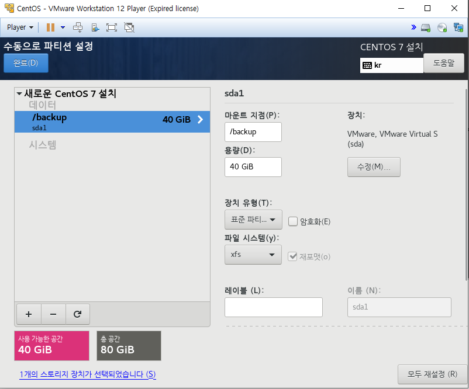Click the 사용 가능한 공간 40 GiB box
This screenshot has width=469, height=389.
[x=51, y=345]
